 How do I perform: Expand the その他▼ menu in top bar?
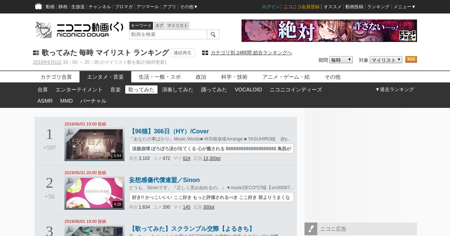tap(189, 7)
